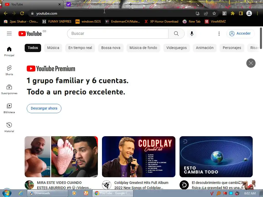Select the Música de fondo chip
The width and height of the screenshot is (263, 197).
pos(143,48)
